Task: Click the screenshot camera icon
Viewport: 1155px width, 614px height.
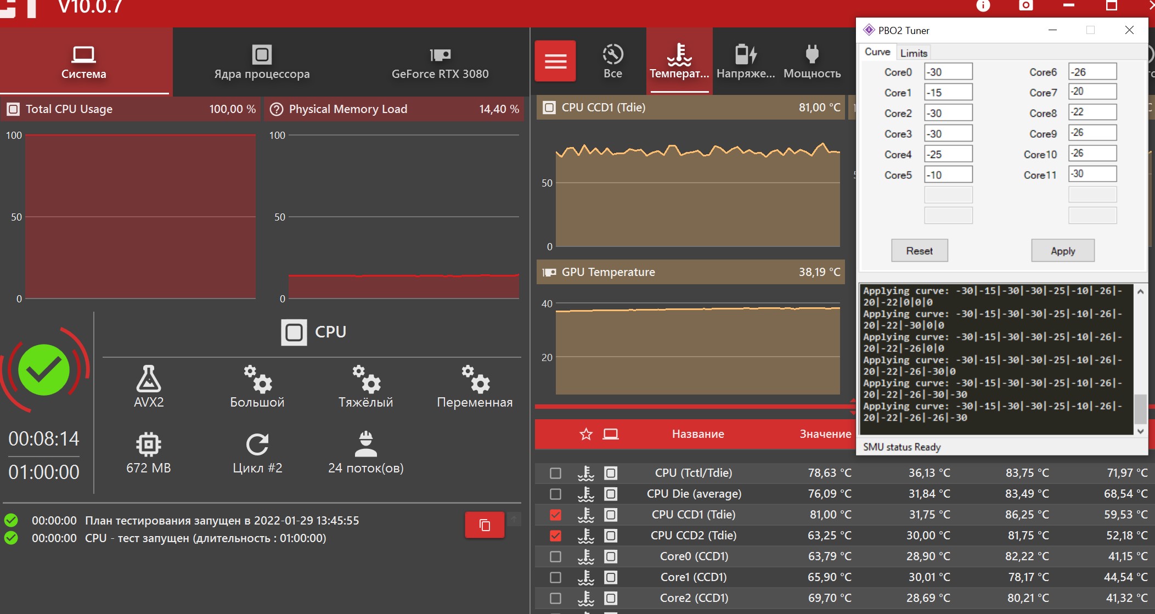Action: pyautogui.click(x=1026, y=6)
